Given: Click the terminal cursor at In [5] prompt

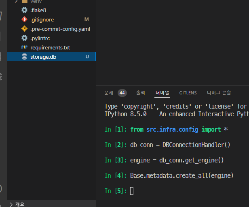Looking at the screenshot, I should pyautogui.click(x=132, y=191).
